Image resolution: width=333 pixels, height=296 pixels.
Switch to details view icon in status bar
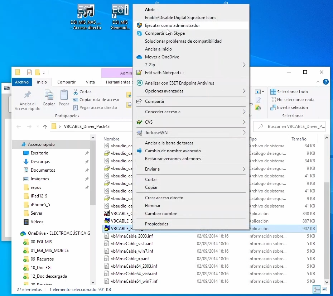(317, 289)
